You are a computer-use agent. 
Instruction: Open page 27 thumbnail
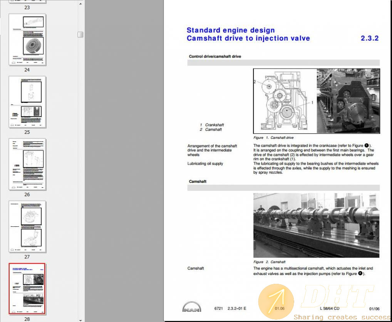pyautogui.click(x=27, y=227)
